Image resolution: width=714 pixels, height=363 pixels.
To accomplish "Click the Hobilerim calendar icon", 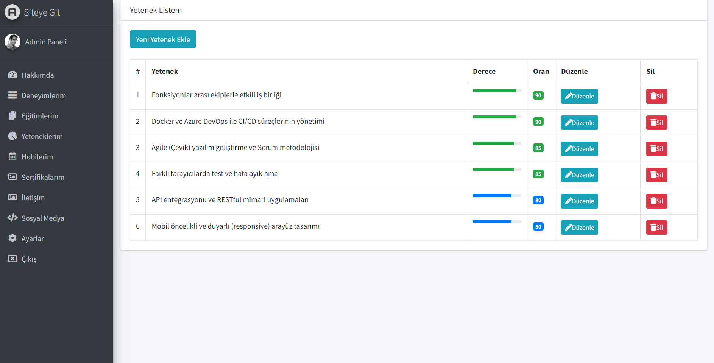I will (12, 156).
